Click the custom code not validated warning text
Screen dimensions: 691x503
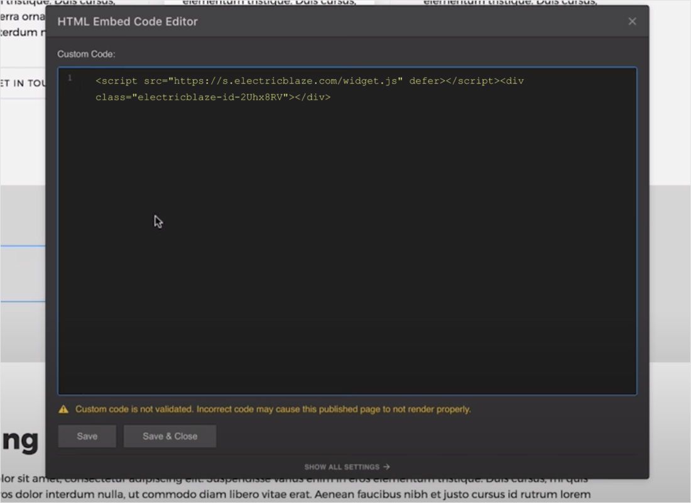click(x=273, y=409)
